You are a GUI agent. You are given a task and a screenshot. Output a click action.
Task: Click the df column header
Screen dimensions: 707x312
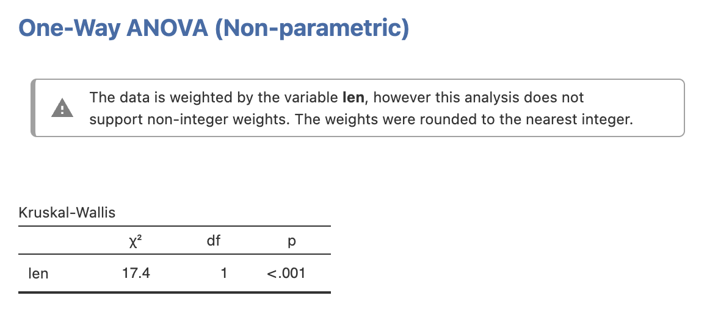214,241
